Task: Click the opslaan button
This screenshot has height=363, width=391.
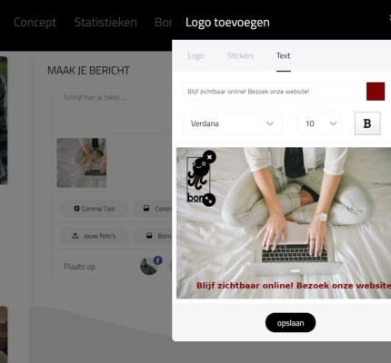Action: coord(290,323)
